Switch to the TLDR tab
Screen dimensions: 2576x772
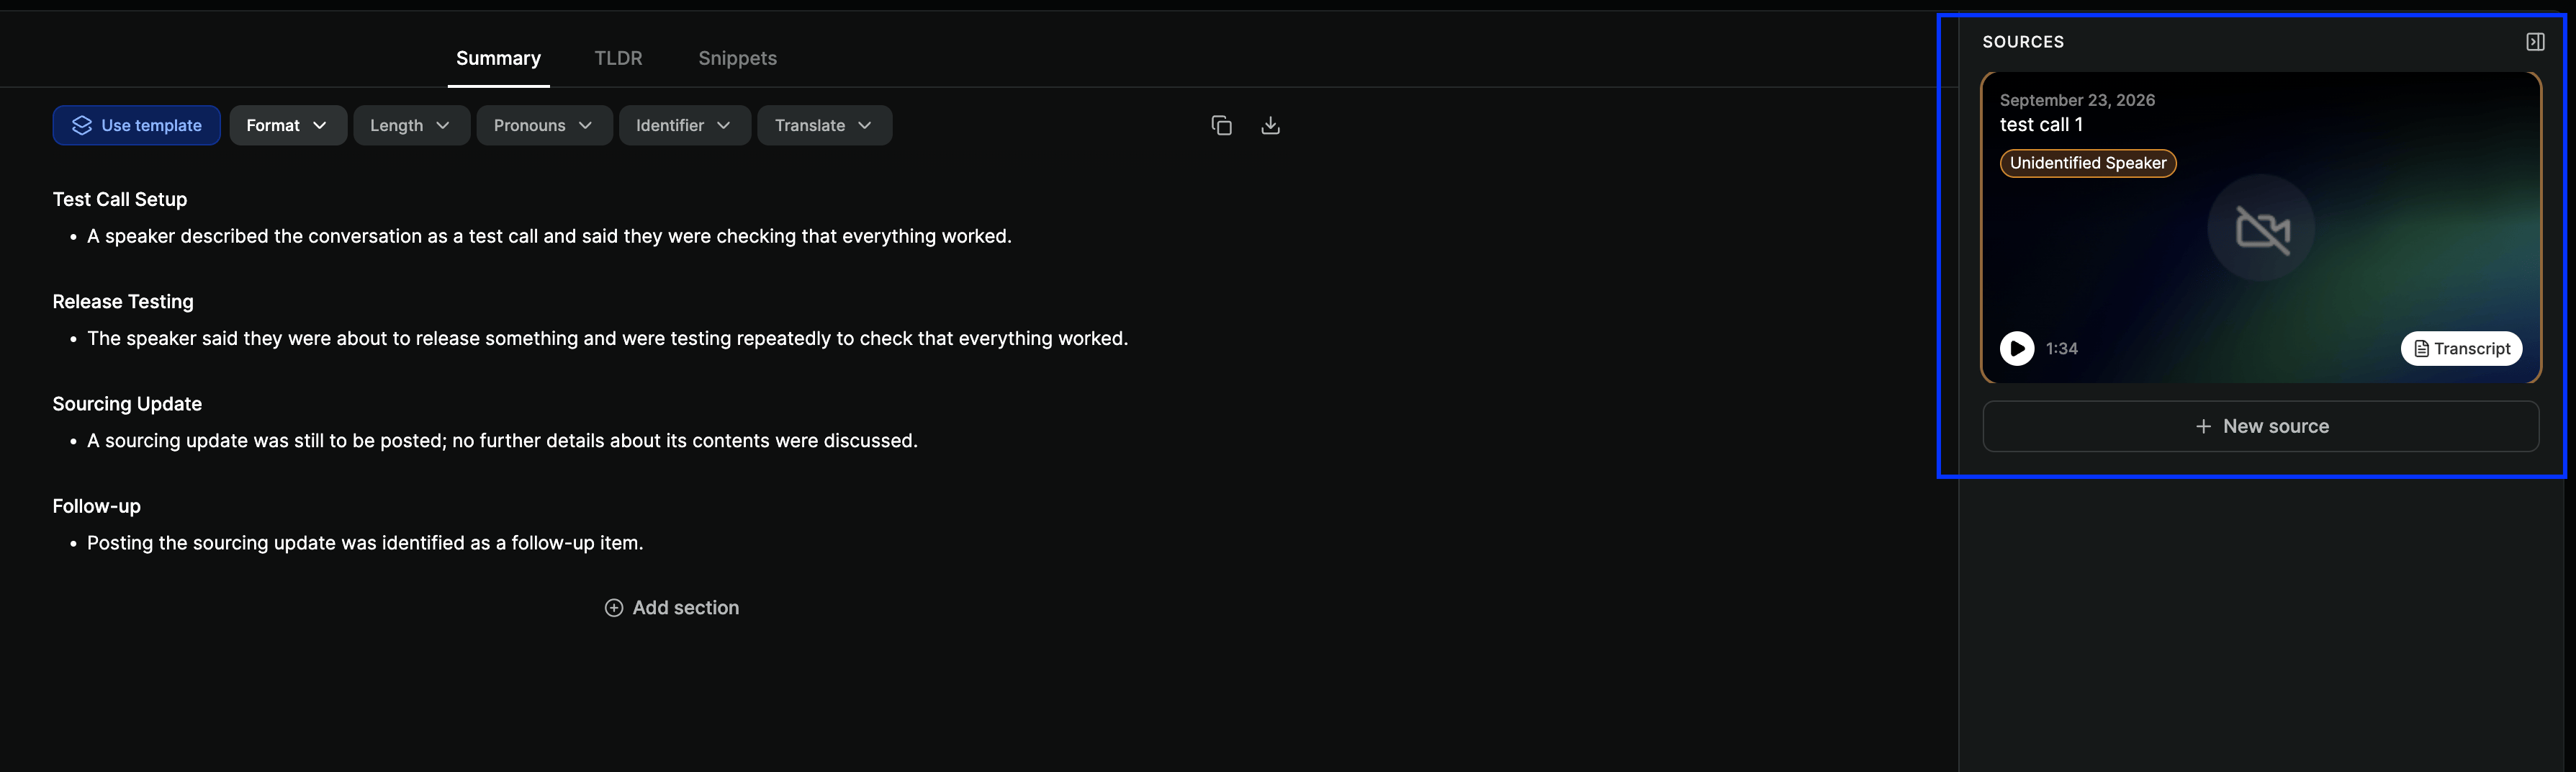(x=618, y=58)
